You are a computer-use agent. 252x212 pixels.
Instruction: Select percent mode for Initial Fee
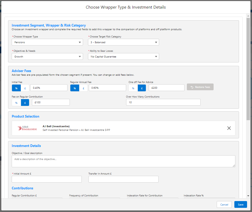point(16,88)
